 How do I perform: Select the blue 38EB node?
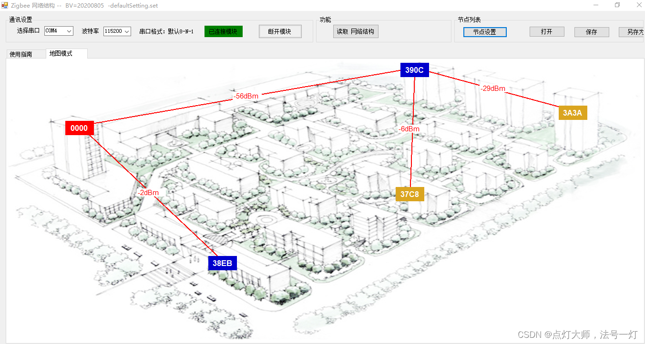click(x=223, y=263)
